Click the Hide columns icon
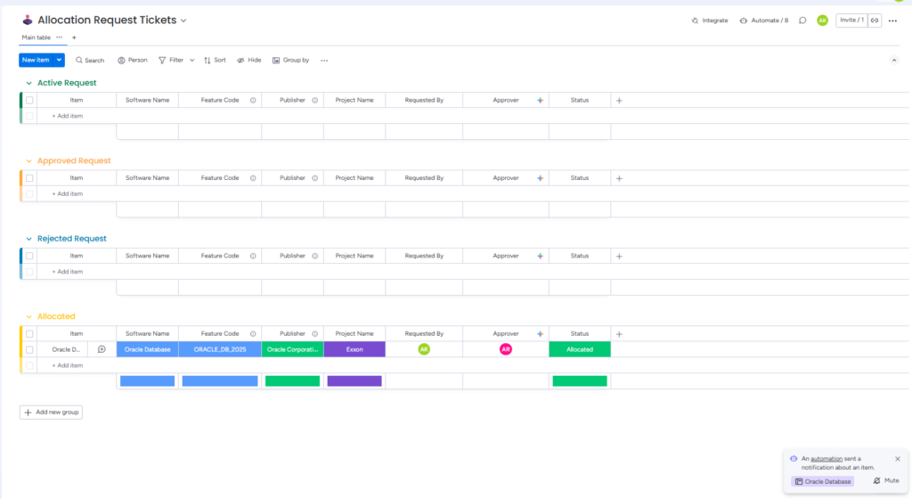Image resolution: width=912 pixels, height=499 pixels. pos(241,61)
